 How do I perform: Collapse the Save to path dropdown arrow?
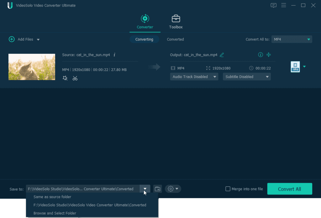[145, 189]
